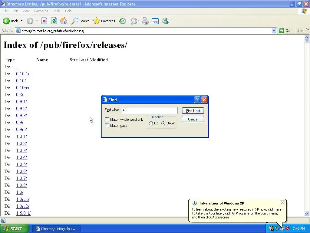
Task: Go to Home page icon
Action: [64, 21]
